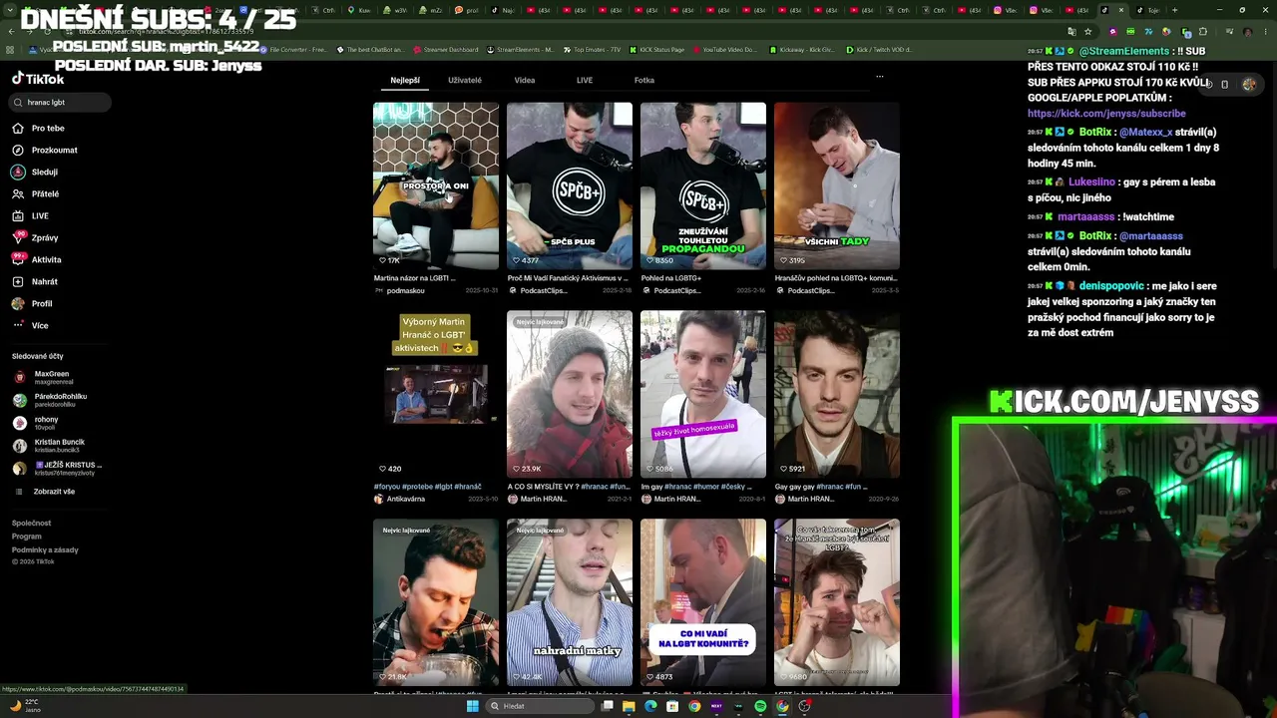1277x718 pixels.
Task: Open the CO MI VADÍ NA LGBT KOMUNITĚ video
Action: click(x=703, y=602)
